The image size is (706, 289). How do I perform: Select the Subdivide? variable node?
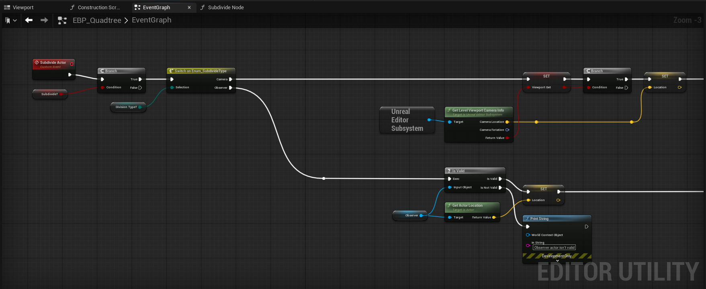click(x=50, y=94)
